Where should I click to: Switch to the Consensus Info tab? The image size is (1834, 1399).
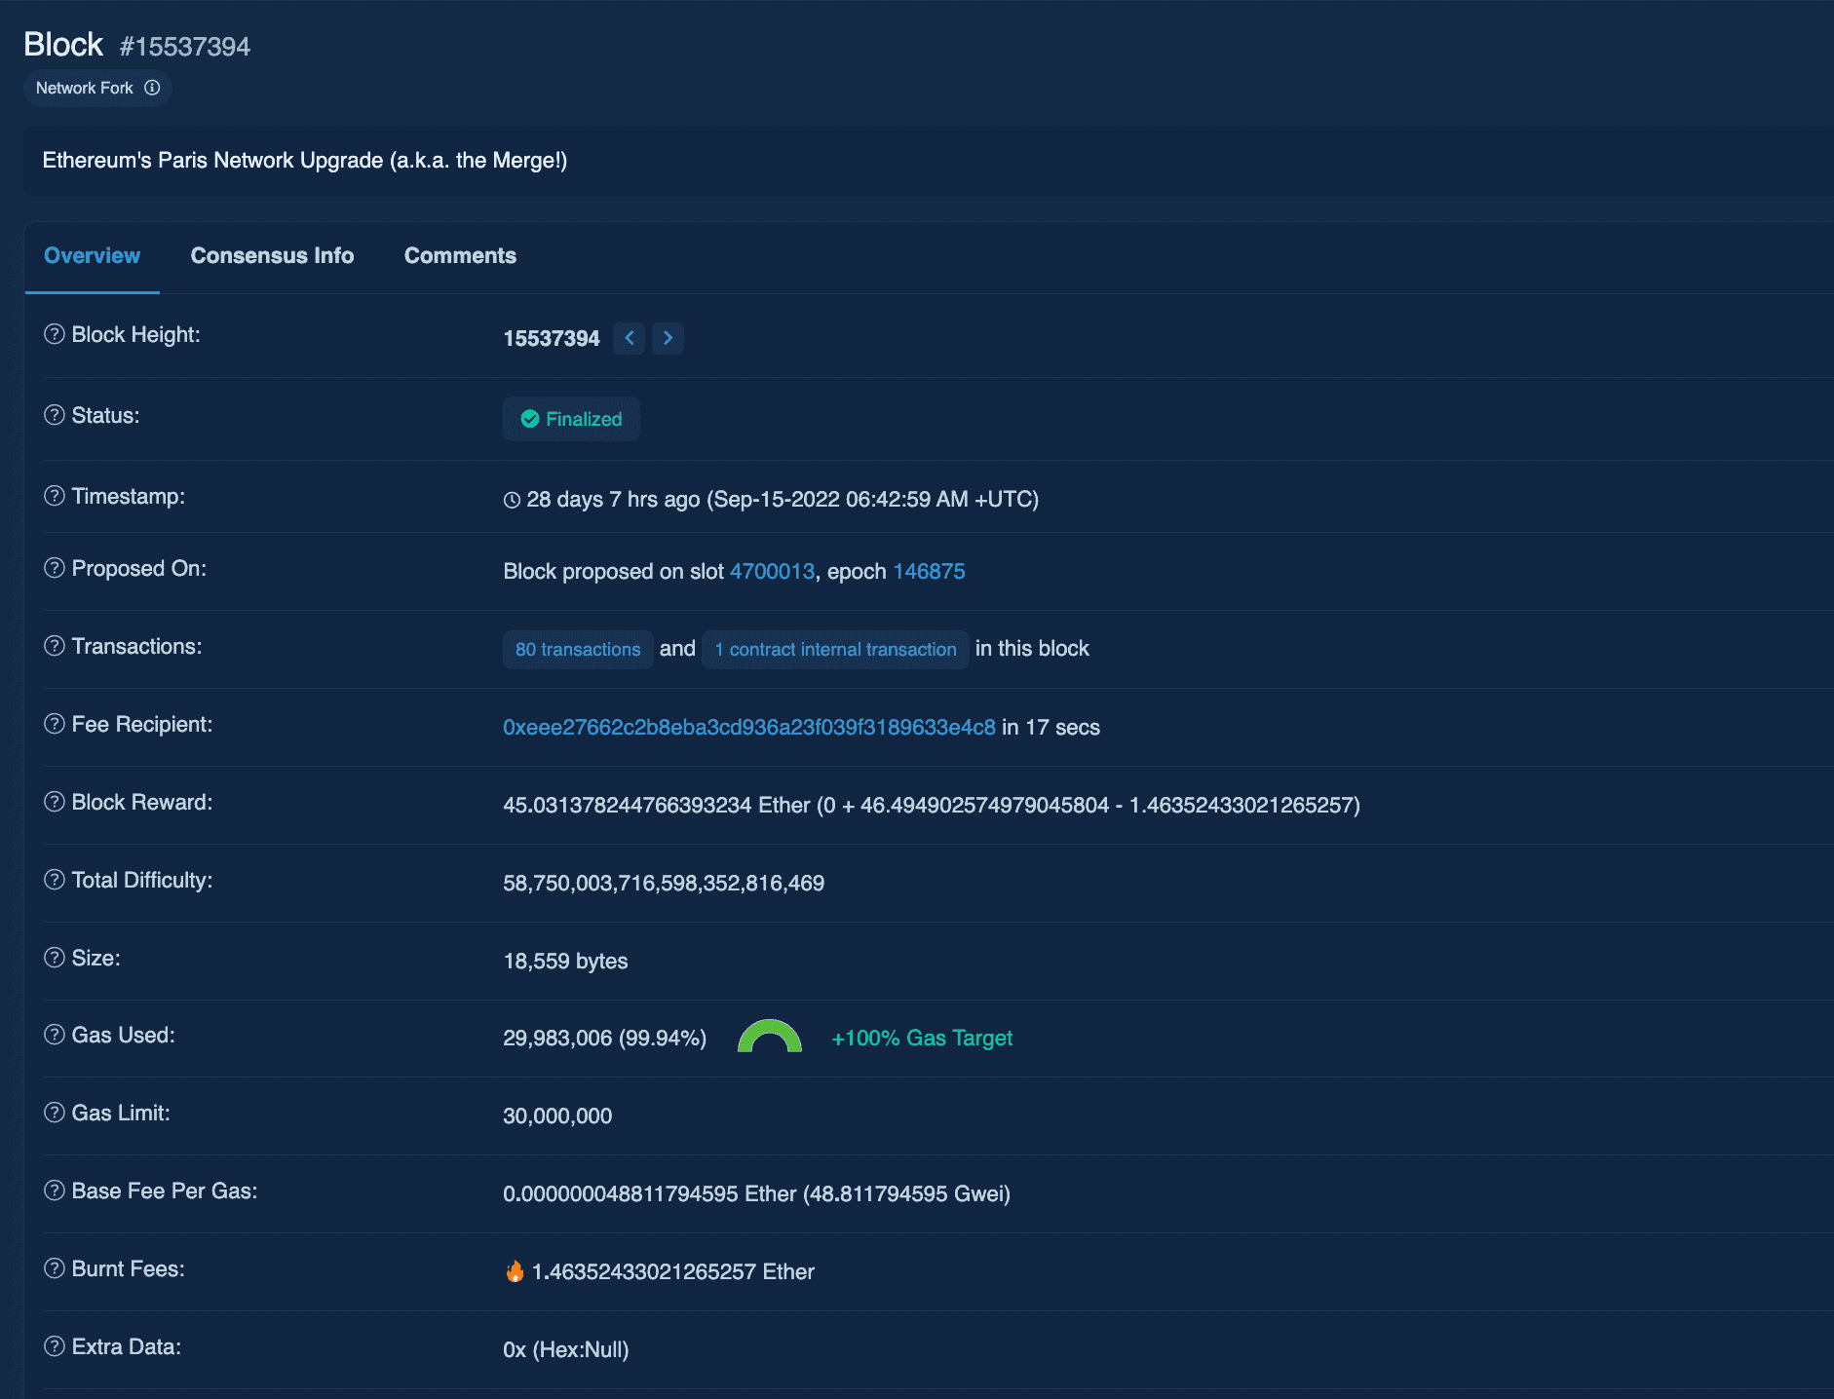[x=272, y=256]
